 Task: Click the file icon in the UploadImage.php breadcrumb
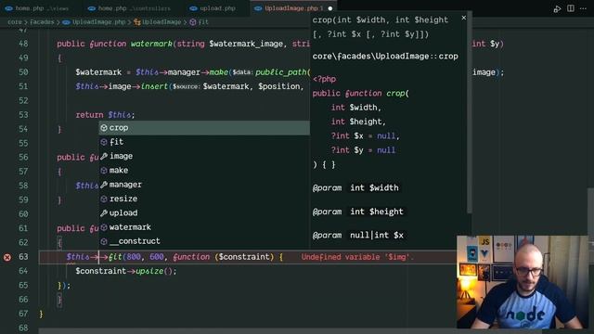coord(66,22)
